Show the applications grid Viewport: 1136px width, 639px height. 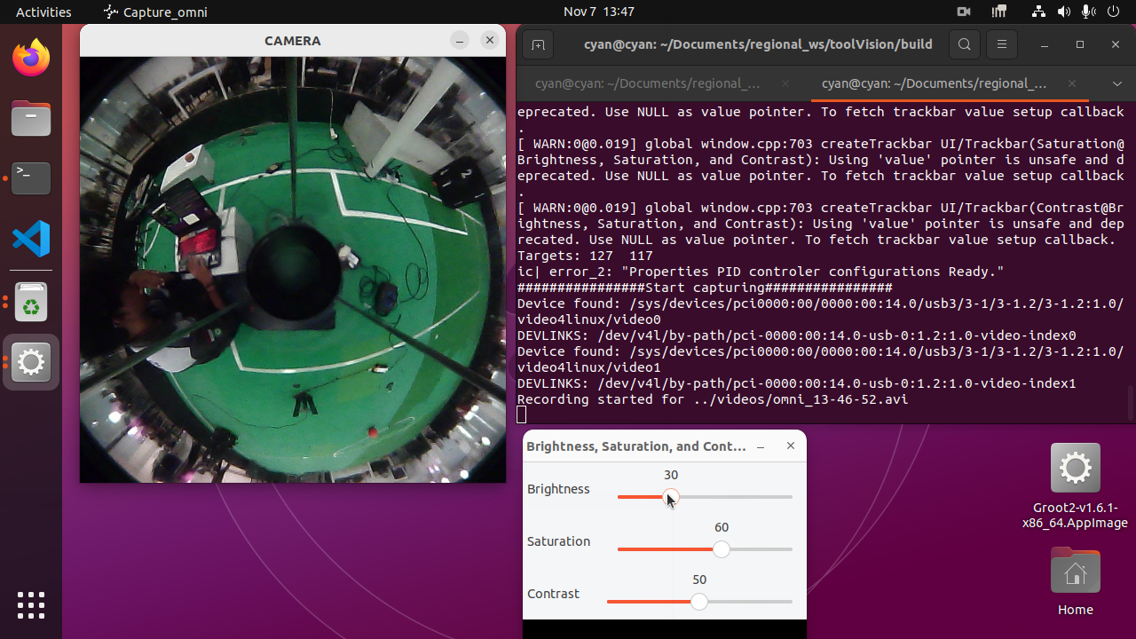coord(31,604)
